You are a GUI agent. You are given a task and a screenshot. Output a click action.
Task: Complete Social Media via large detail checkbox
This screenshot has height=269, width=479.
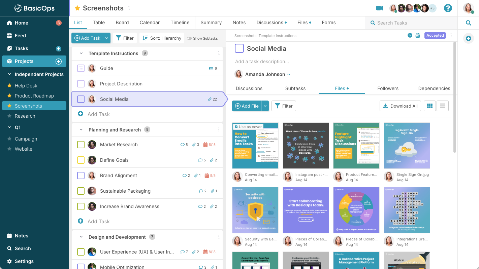click(239, 48)
